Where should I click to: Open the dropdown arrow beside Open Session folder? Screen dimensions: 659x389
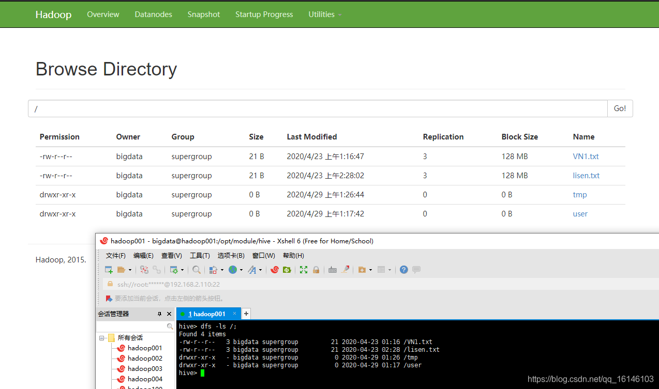[x=130, y=270]
